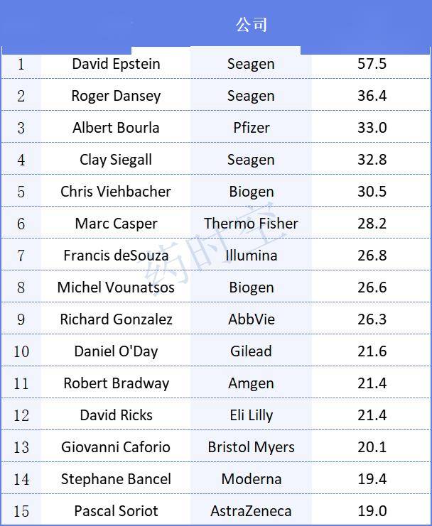
Task: Click Chris Viehbacher's name
Action: coord(116,192)
